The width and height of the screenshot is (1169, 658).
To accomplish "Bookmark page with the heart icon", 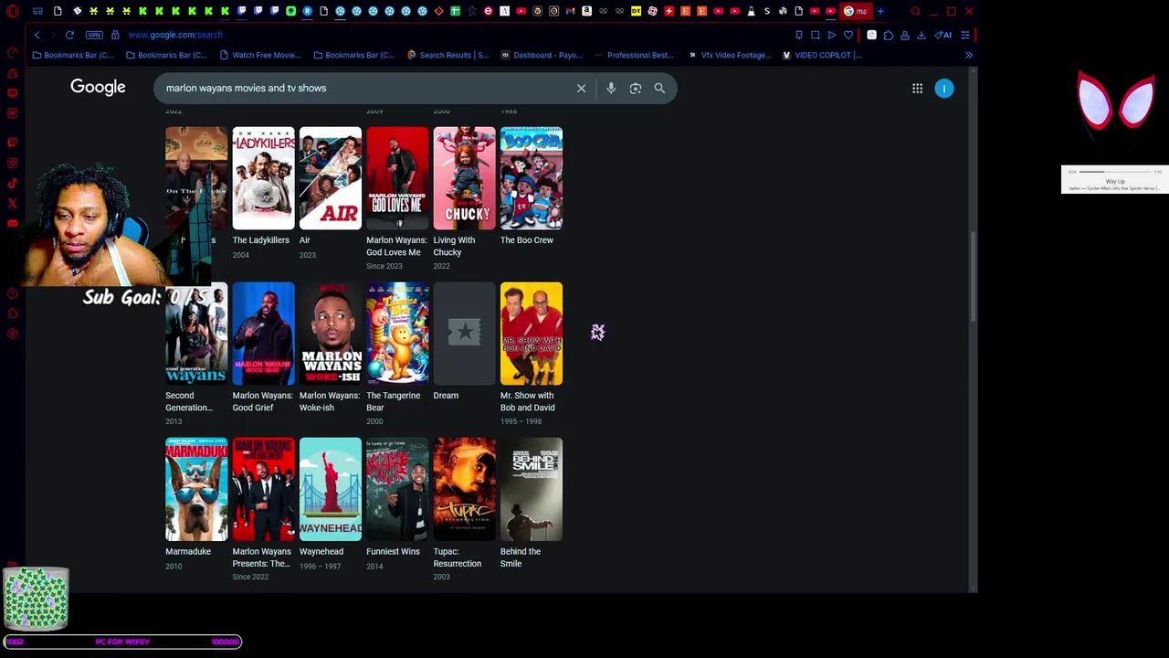I will pyautogui.click(x=848, y=35).
